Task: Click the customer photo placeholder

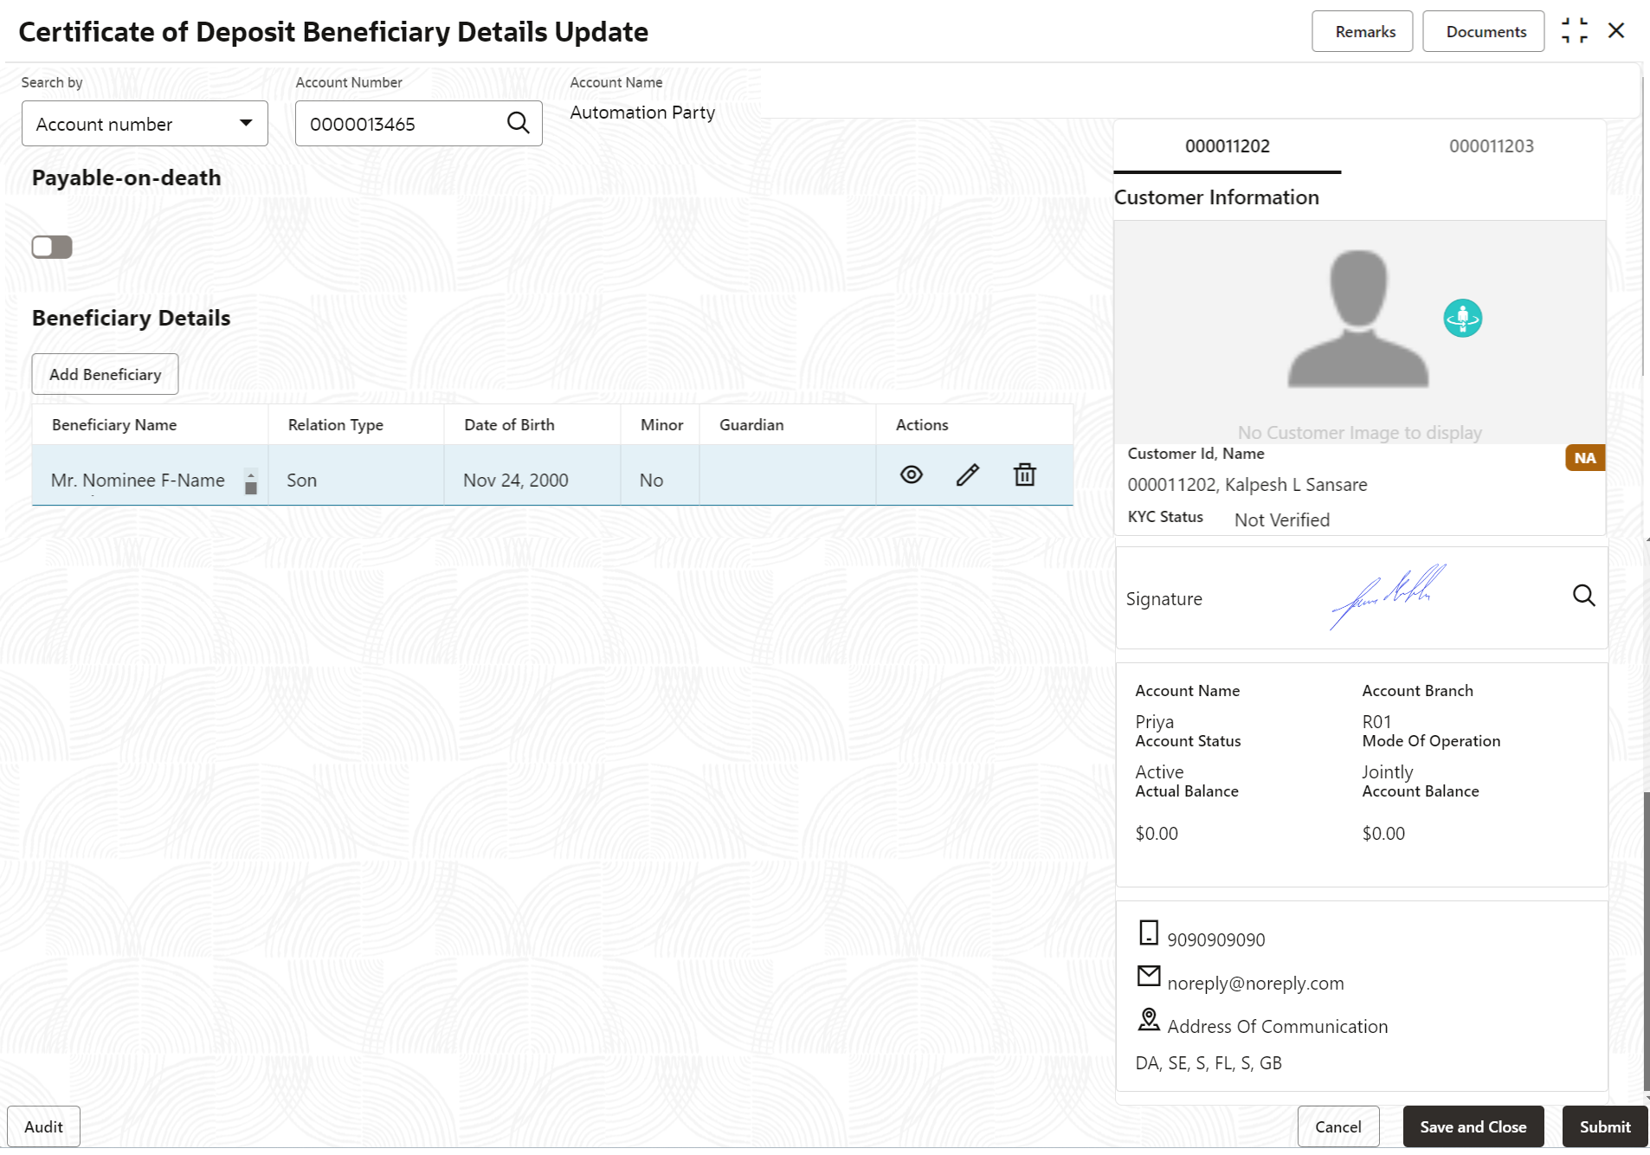Action: point(1357,319)
